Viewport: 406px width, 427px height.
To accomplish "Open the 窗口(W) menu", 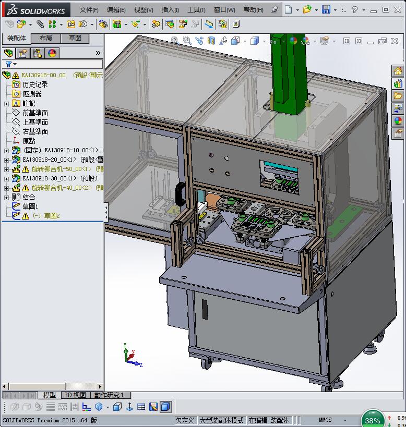I will click(224, 10).
